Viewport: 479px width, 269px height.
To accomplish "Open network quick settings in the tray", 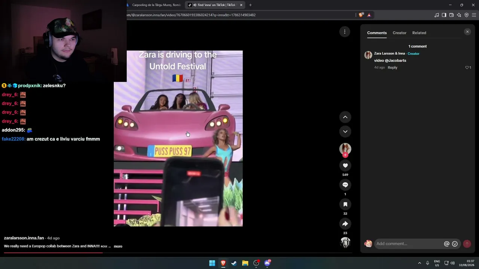I will (446, 263).
